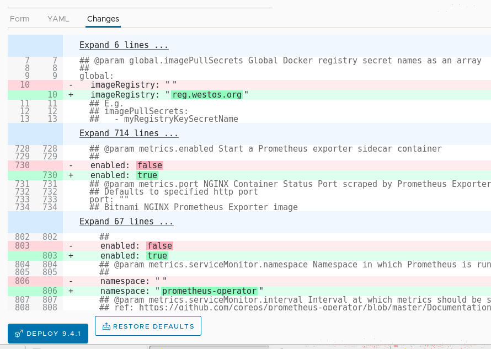Click removed imageRegistry line 10
The image size is (491, 349).
click(249, 85)
